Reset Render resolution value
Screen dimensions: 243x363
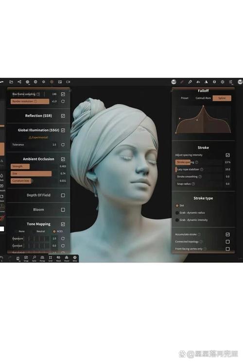coord(63,102)
